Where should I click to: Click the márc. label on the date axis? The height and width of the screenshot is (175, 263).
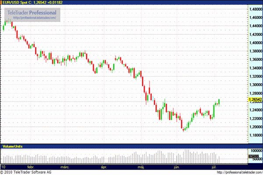pos(66,167)
